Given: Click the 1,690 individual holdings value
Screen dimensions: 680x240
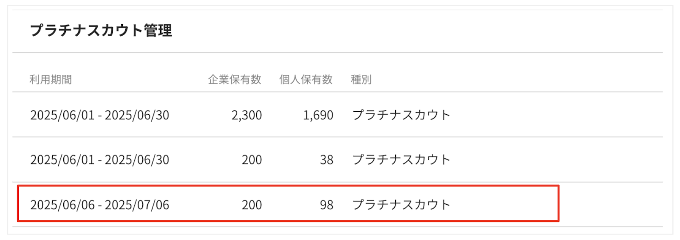Looking at the screenshot, I should pos(318,115).
